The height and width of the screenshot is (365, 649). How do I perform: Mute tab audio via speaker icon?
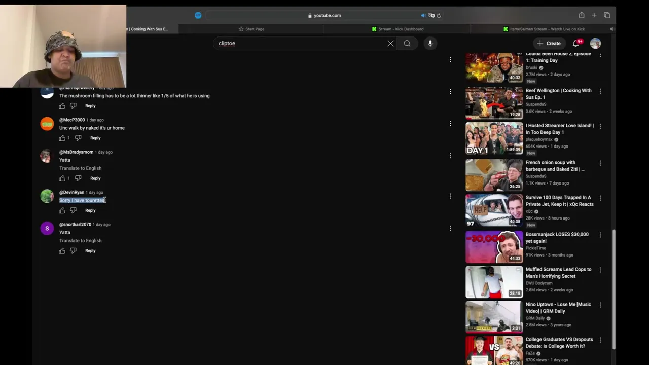pos(423,15)
